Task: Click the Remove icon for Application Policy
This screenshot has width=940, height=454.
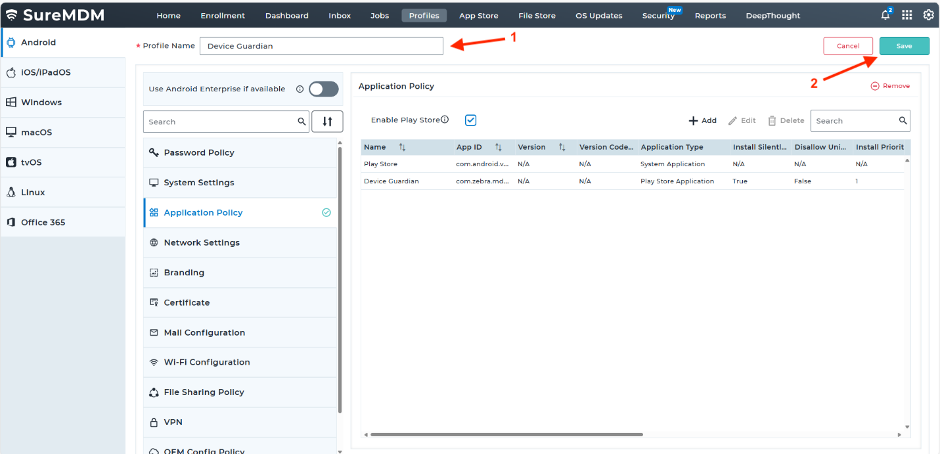Action: 874,86
